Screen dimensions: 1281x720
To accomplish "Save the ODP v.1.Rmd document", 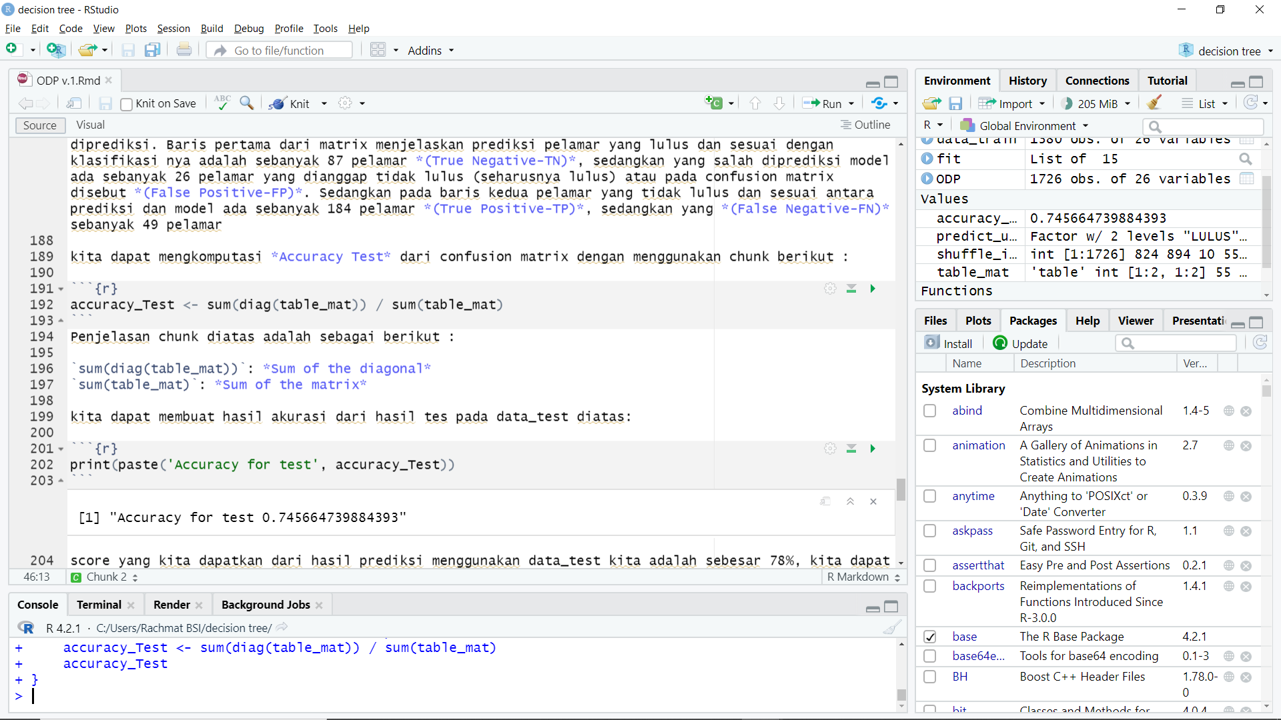I will (105, 103).
